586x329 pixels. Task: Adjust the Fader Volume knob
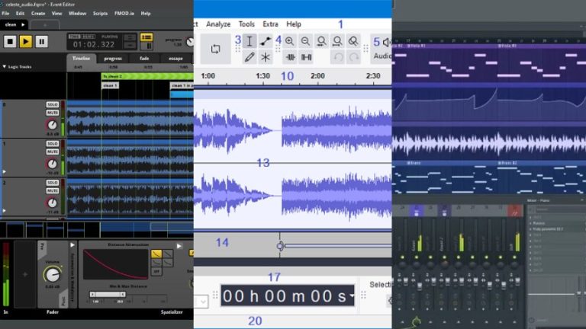coord(53,275)
